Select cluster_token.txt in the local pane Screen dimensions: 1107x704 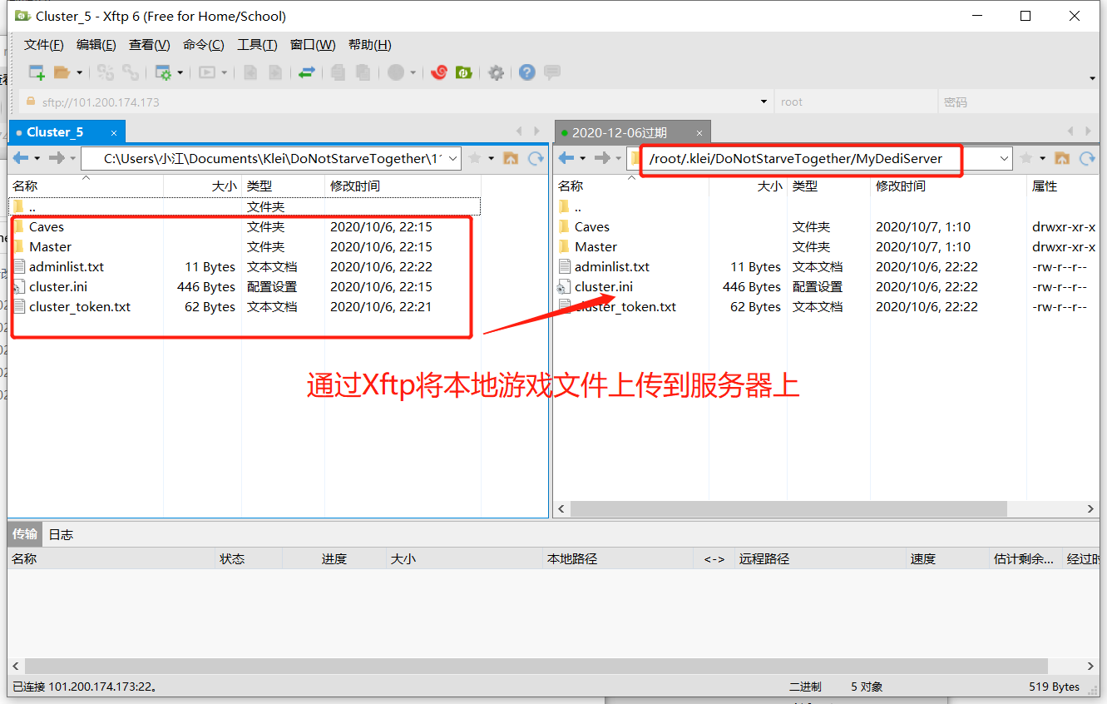[80, 306]
